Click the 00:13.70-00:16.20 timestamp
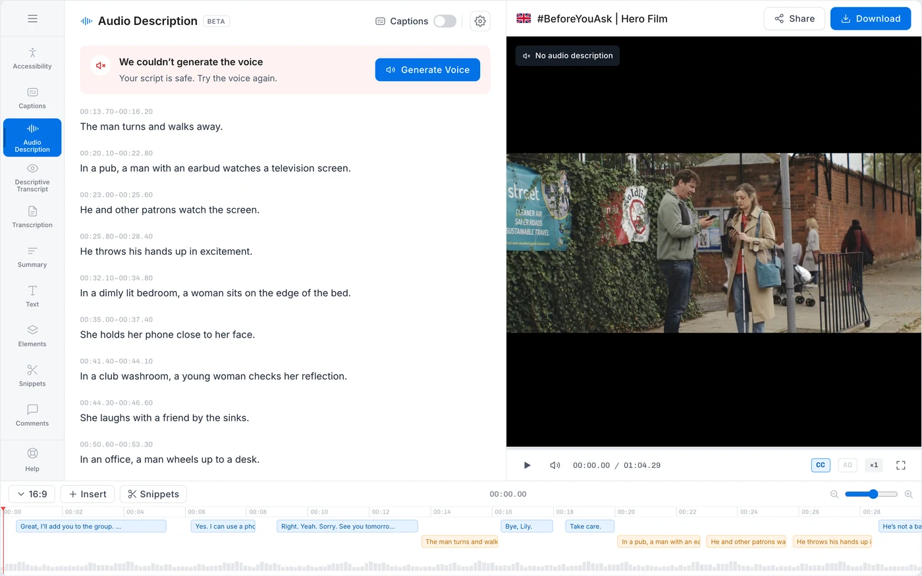This screenshot has width=922, height=576. 117,111
